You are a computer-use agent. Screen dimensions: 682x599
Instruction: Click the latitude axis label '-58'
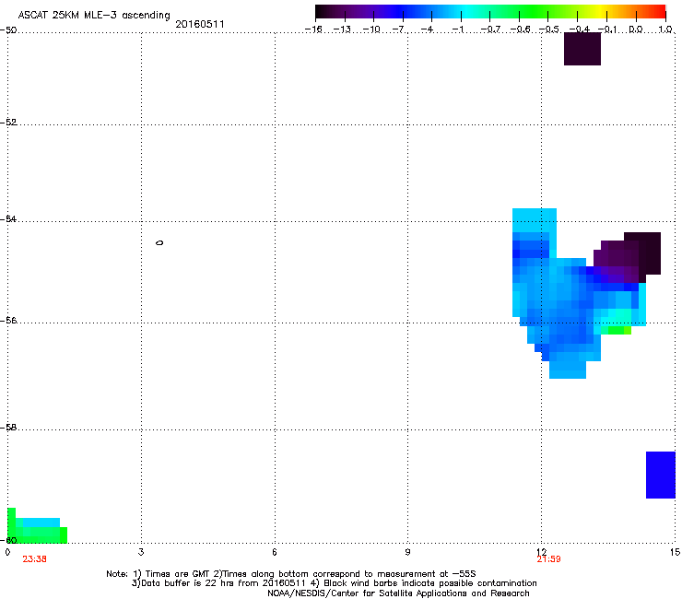click(8, 428)
